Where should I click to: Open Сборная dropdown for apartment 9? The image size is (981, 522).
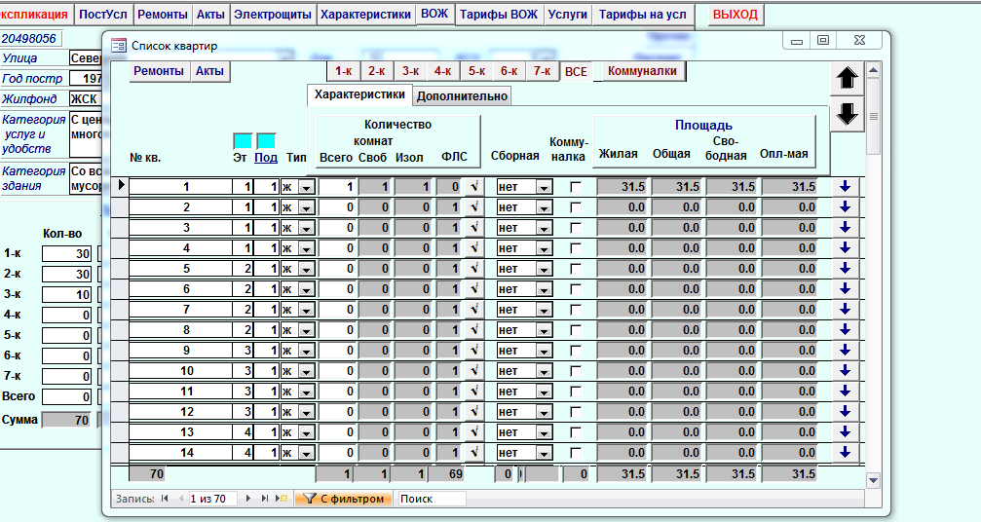(x=544, y=351)
